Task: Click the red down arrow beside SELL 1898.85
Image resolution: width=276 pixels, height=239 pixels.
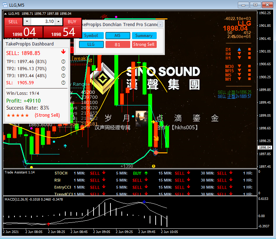Action: pos(64,52)
